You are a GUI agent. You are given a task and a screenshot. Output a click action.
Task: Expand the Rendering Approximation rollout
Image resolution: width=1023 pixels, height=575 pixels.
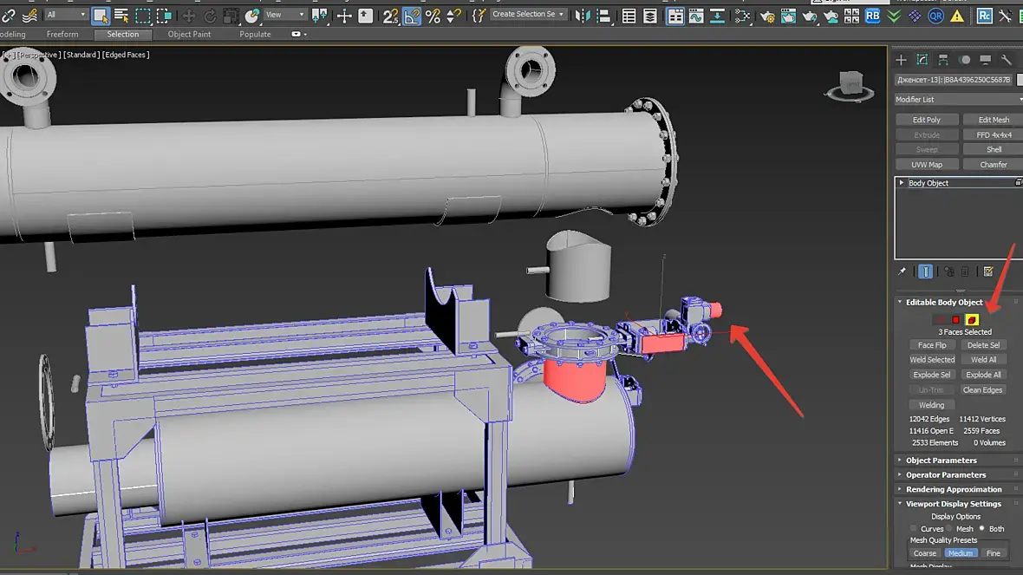(953, 489)
